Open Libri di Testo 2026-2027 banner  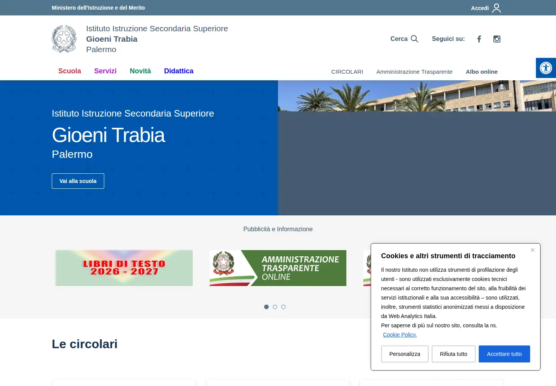[x=124, y=268]
